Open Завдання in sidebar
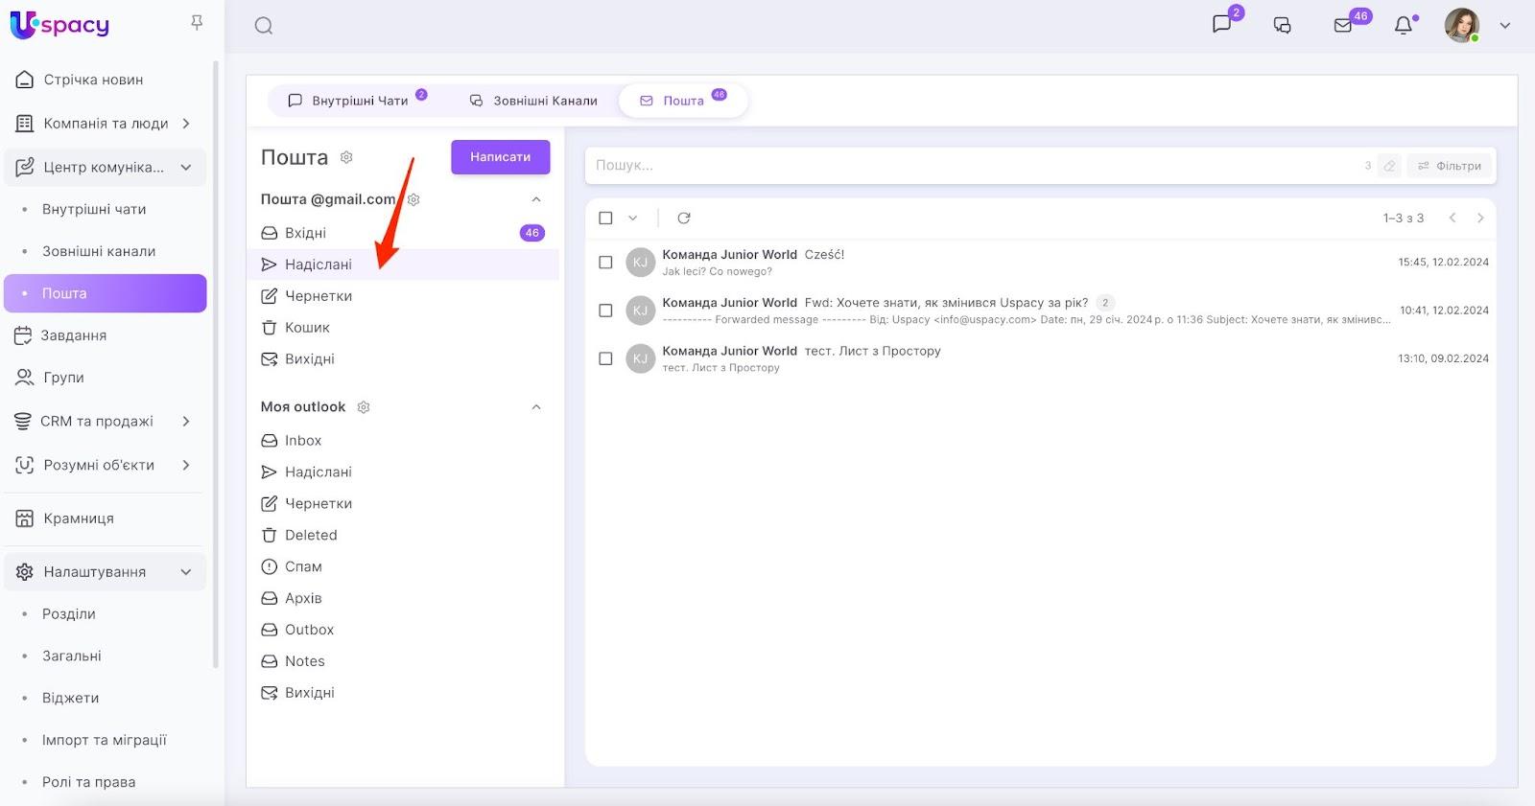This screenshot has width=1535, height=806. tap(106, 335)
